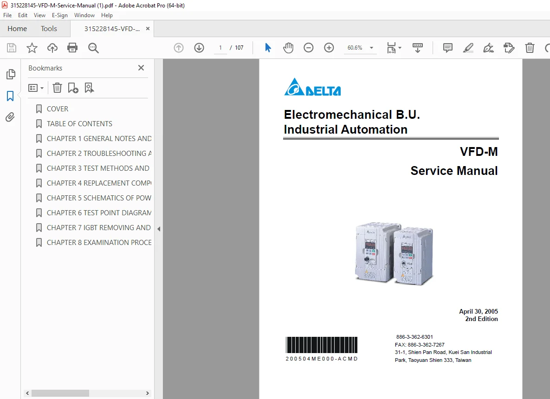Collapse the navigation pane with side arrow

coord(159,229)
